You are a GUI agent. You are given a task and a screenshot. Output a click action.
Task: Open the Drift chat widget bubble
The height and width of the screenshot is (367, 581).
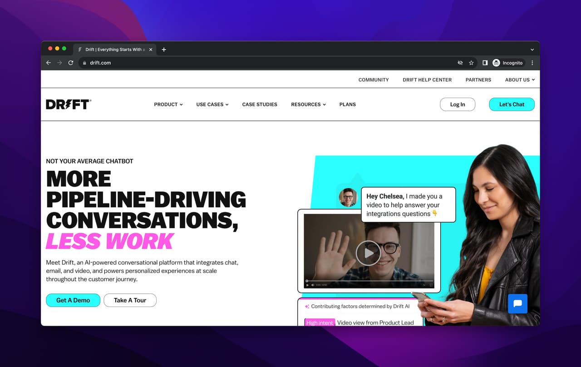pyautogui.click(x=517, y=303)
